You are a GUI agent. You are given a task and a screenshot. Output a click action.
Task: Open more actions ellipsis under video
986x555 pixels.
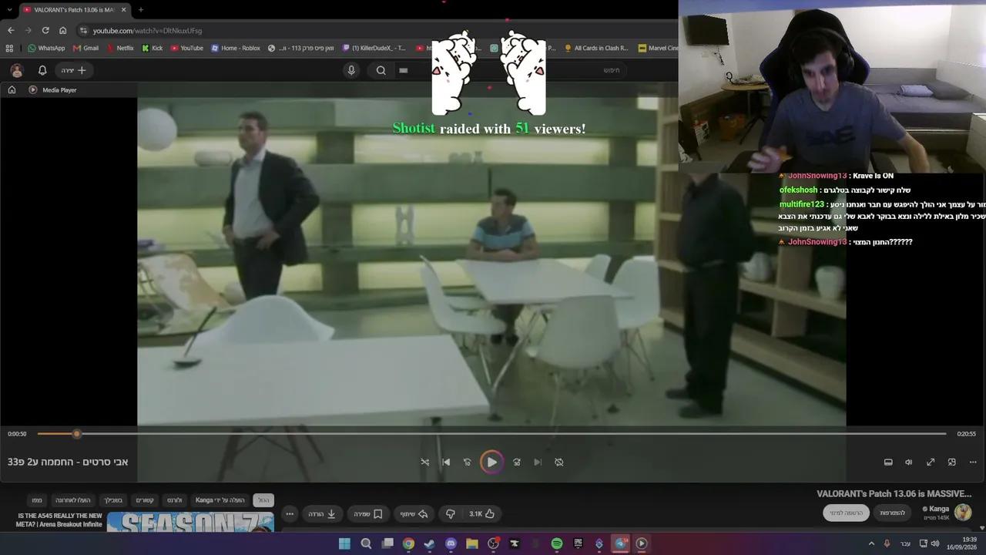(x=290, y=513)
